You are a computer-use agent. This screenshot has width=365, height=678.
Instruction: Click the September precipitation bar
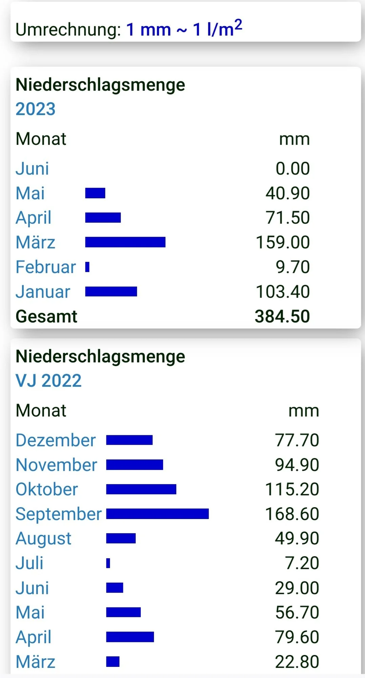coord(157,514)
